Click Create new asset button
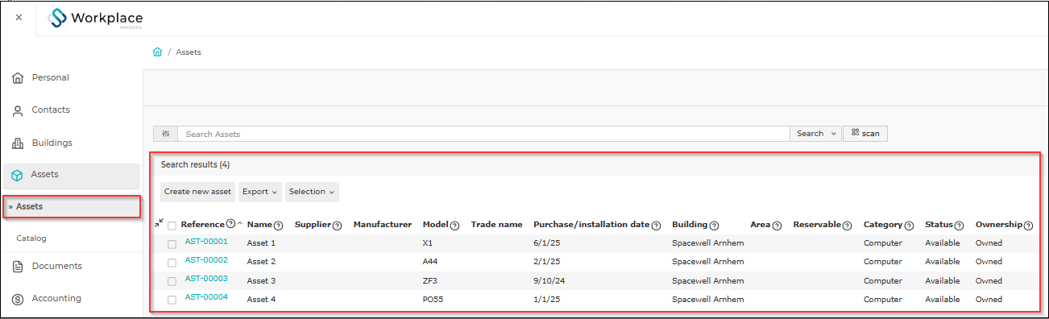 (198, 192)
